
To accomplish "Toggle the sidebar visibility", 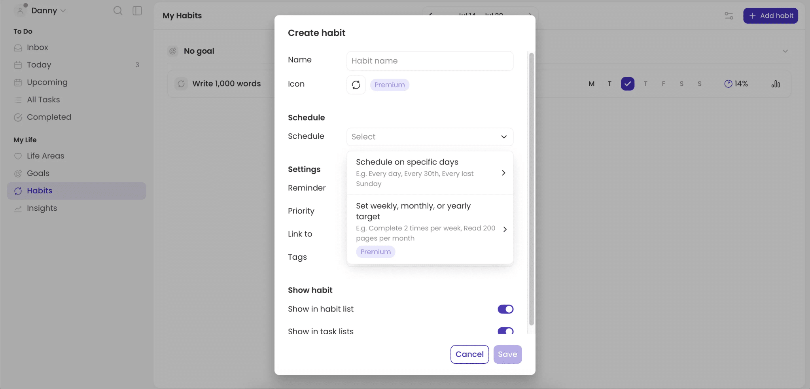I will click(137, 11).
